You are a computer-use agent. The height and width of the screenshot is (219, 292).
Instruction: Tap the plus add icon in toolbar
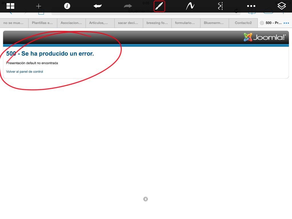tap(38, 6)
